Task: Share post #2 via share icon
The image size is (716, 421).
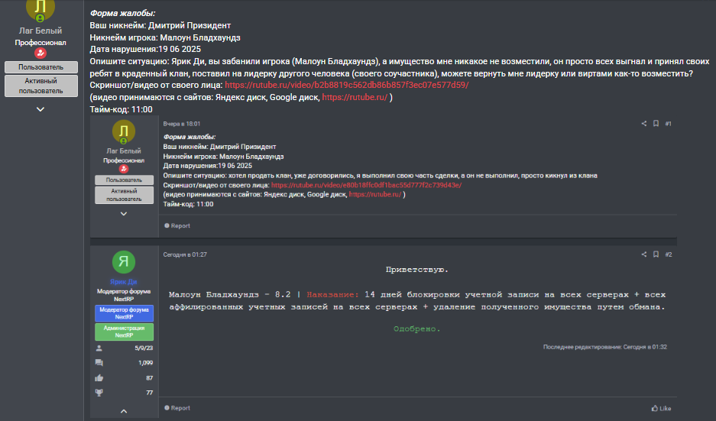Action: point(644,254)
